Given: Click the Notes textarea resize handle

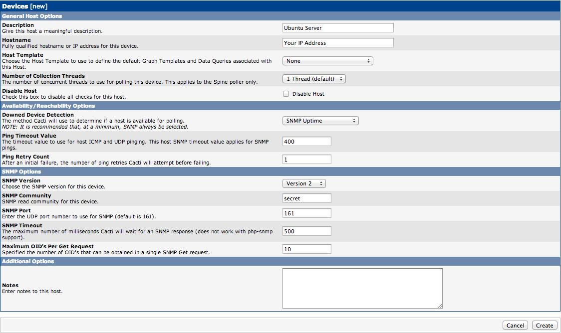Looking at the screenshot, I should click(x=440, y=306).
